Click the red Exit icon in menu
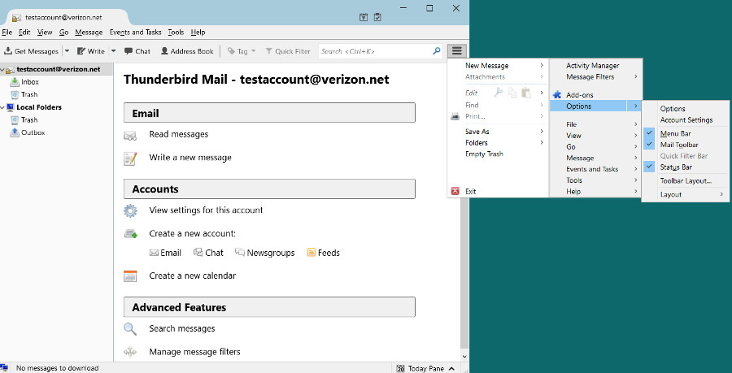Screen dimensions: 732x373 (455, 191)
